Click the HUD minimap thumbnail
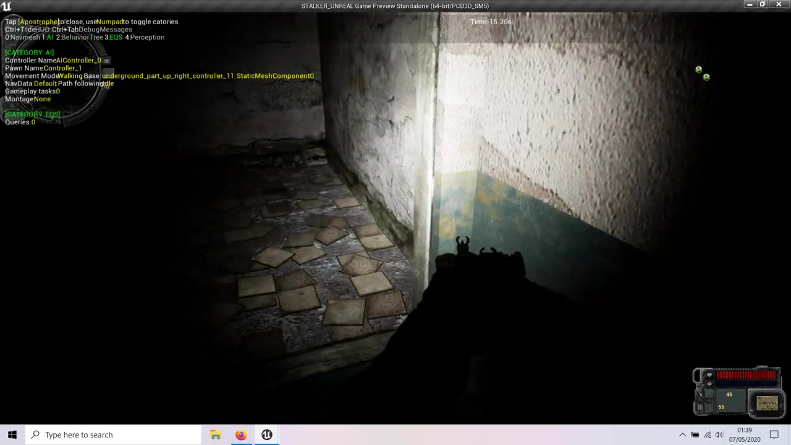Viewport: 791px width, 445px height. coord(768,404)
